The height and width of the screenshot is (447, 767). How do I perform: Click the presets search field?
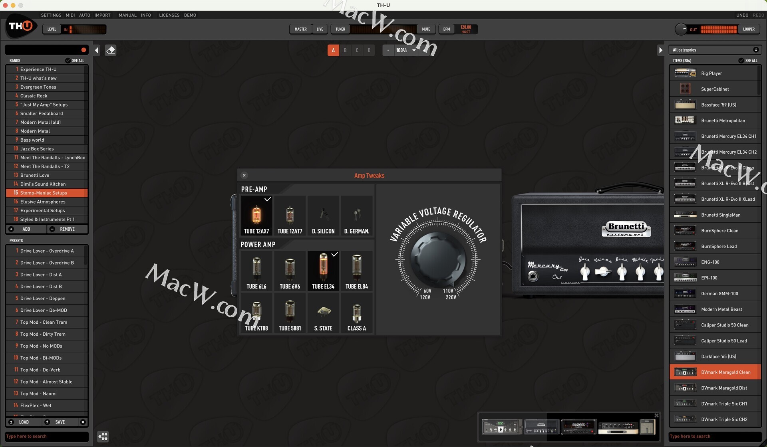coord(47,436)
